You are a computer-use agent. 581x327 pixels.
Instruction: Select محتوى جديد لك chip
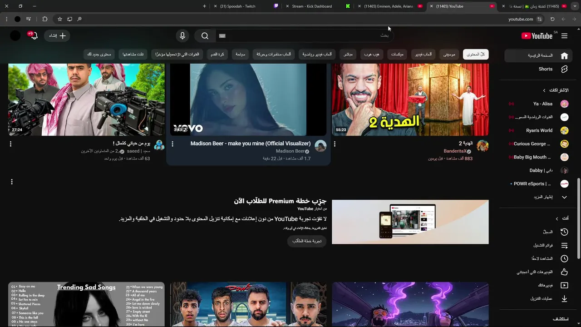(x=99, y=54)
